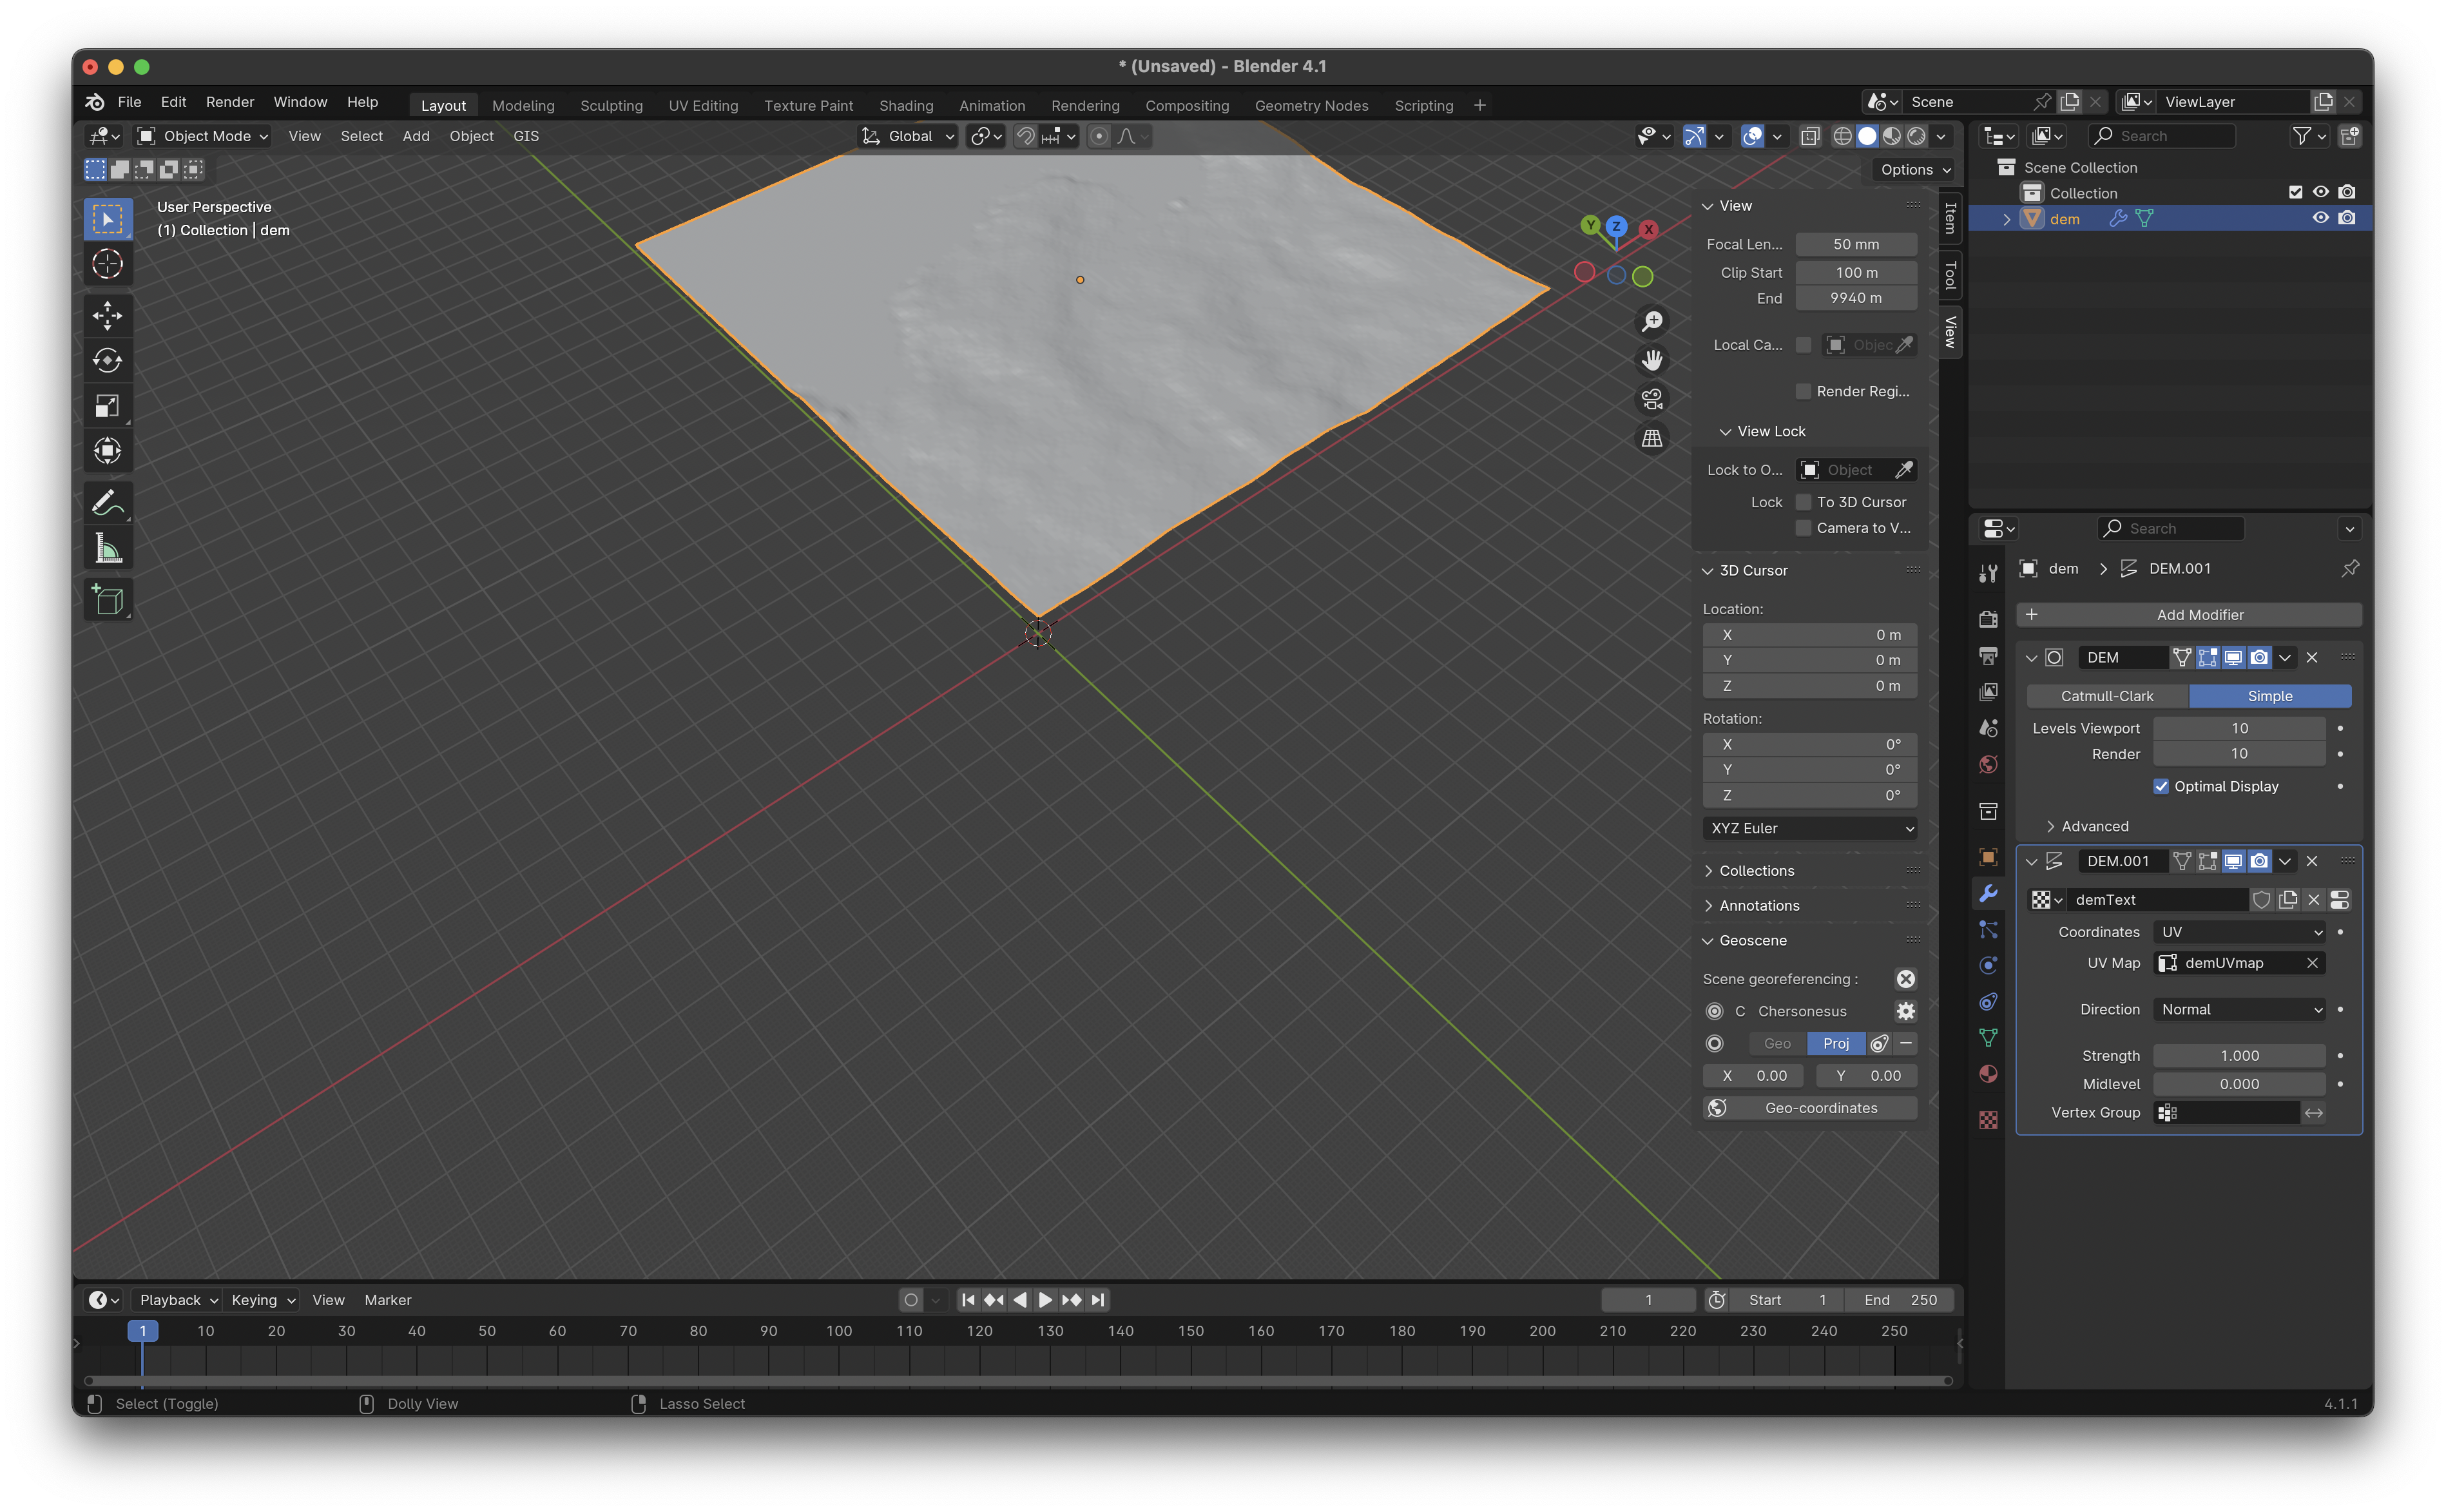Toggle Local Camera checkbox

click(1804, 345)
